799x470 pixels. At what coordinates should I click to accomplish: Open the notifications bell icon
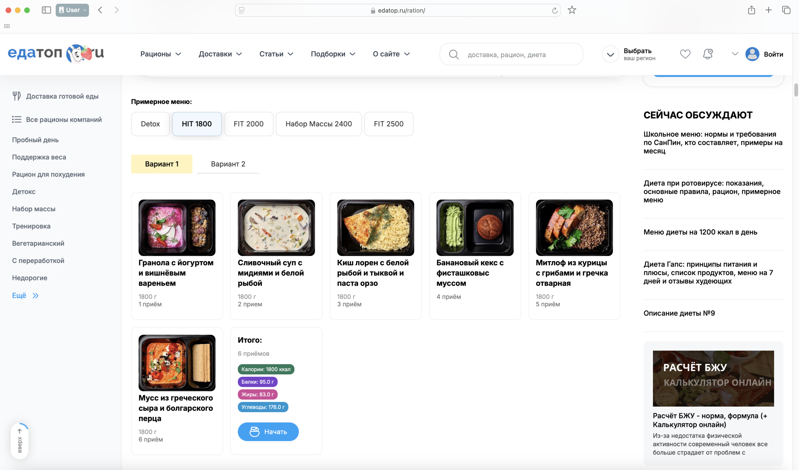tap(708, 54)
